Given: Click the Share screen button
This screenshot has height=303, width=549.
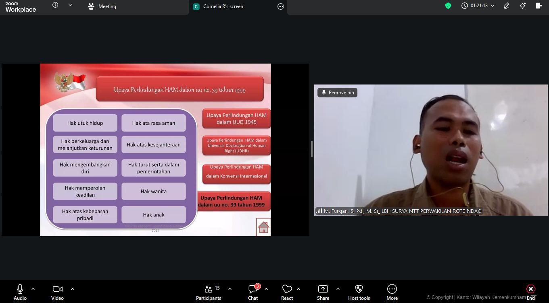Looking at the screenshot, I should click(323, 292).
